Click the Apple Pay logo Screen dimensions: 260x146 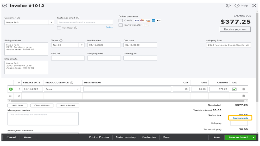coord(159,20)
